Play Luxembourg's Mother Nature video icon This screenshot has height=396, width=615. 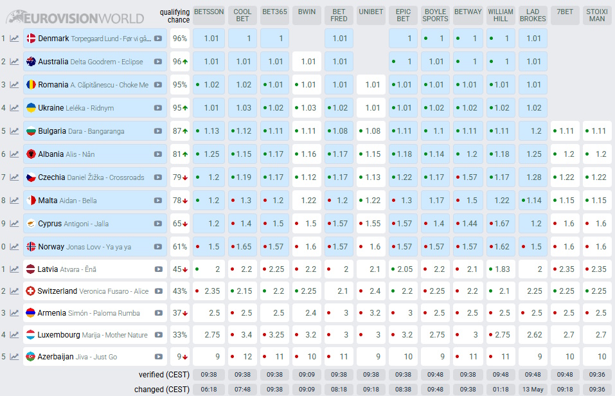point(159,335)
